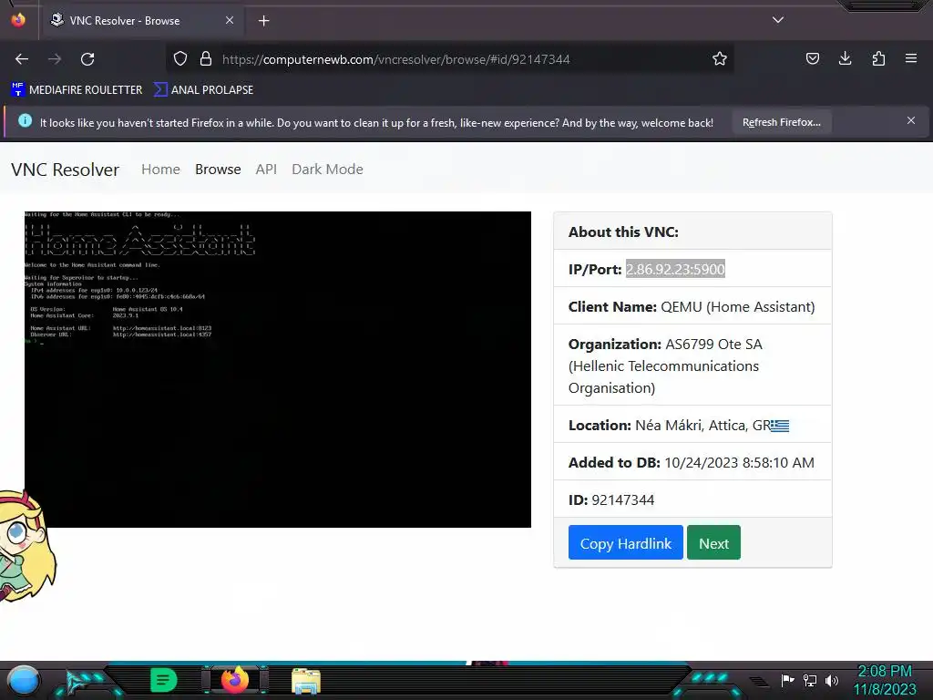
Task: Open a new tab with plus
Action: pos(263,21)
